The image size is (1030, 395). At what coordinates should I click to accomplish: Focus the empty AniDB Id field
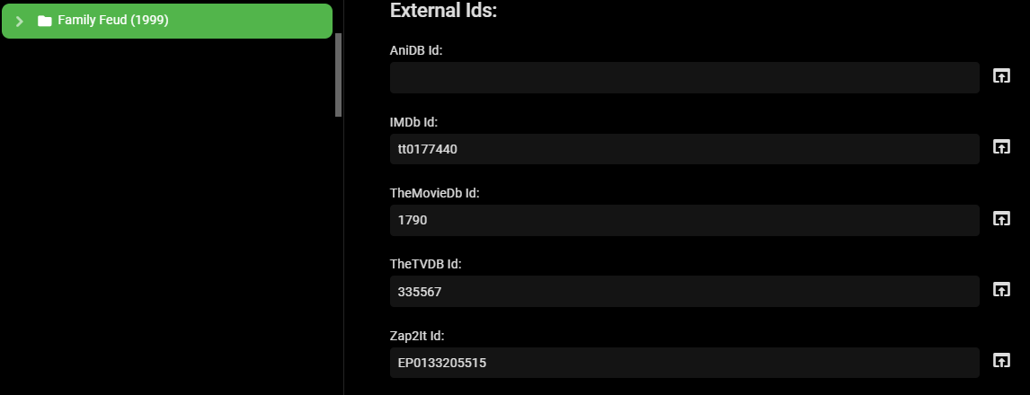click(x=684, y=77)
